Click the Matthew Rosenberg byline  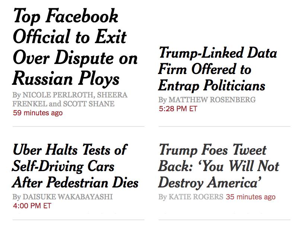click(x=212, y=100)
